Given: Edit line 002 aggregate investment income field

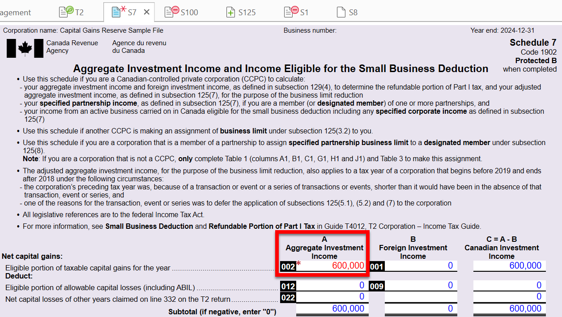Looking at the screenshot, I should click(x=332, y=266).
